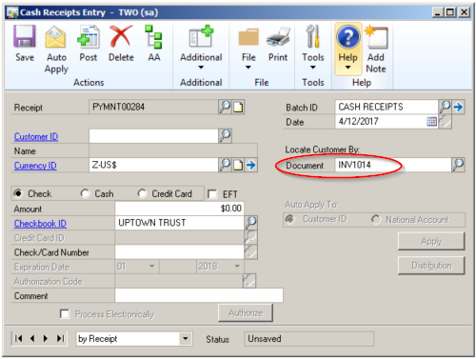Click the Unsaved status text

265,338
